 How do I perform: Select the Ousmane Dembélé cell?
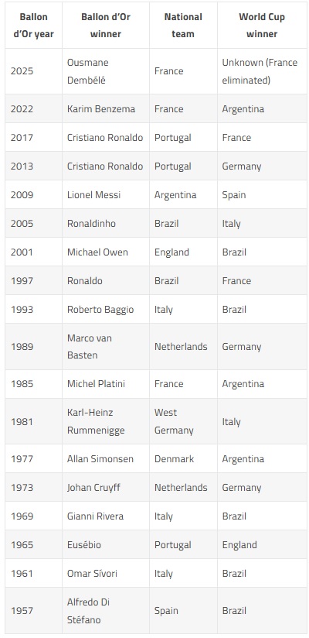pos(106,71)
